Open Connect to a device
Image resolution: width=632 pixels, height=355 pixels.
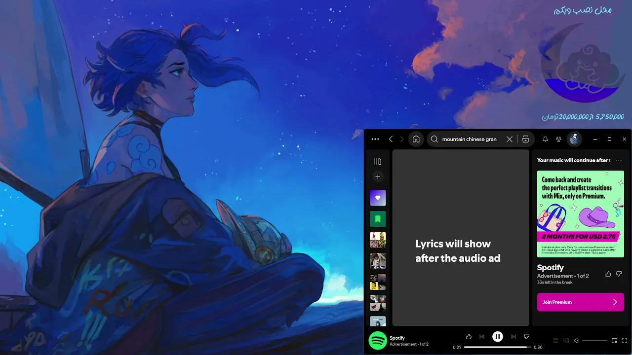coord(566,341)
